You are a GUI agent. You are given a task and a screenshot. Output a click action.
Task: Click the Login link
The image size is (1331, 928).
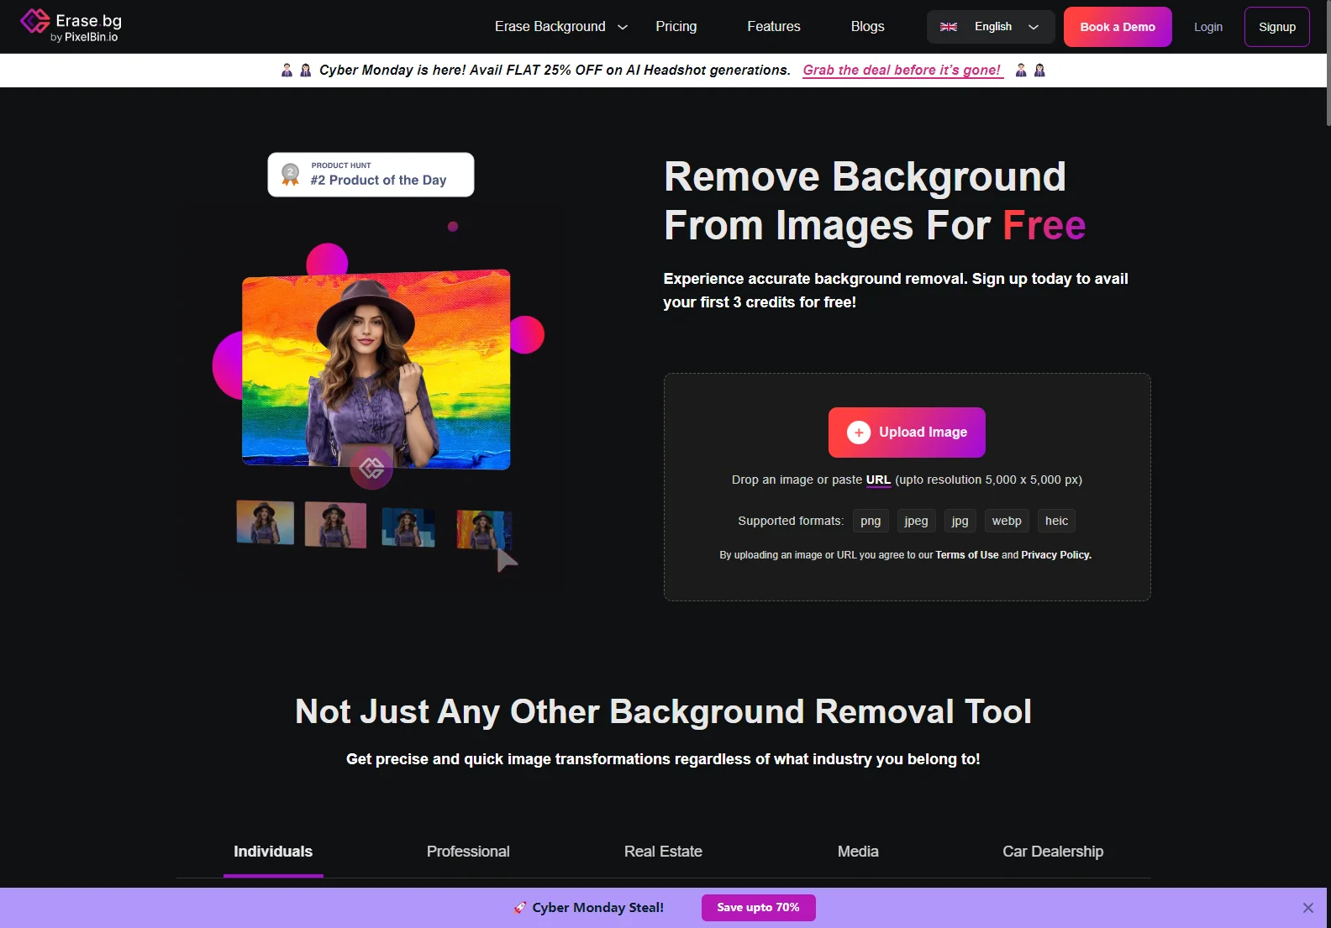point(1207,27)
